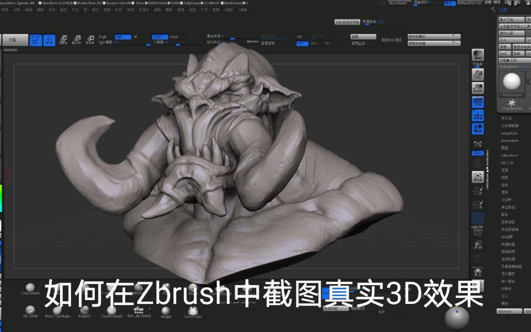This screenshot has width=531, height=332.
Task: Expand the 子工具 subpalette
Action: (x=506, y=119)
